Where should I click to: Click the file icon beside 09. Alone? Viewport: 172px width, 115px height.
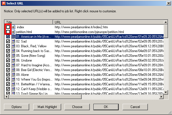pyautogui.click(x=13, y=75)
